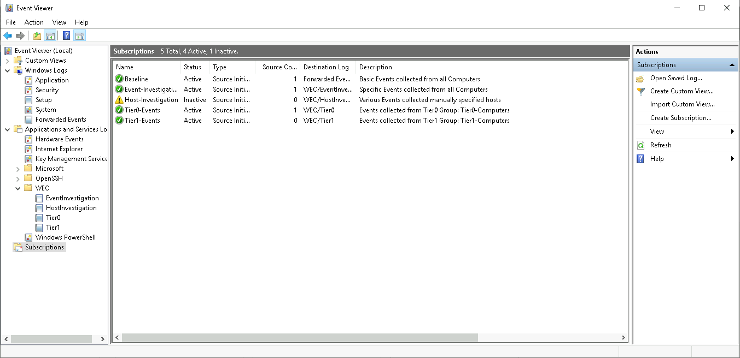Expand the Microsoft folder node
This screenshot has width=740, height=358.
pyautogui.click(x=18, y=169)
